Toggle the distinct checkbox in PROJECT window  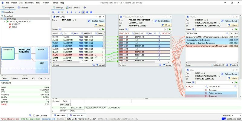[x=212, y=65]
